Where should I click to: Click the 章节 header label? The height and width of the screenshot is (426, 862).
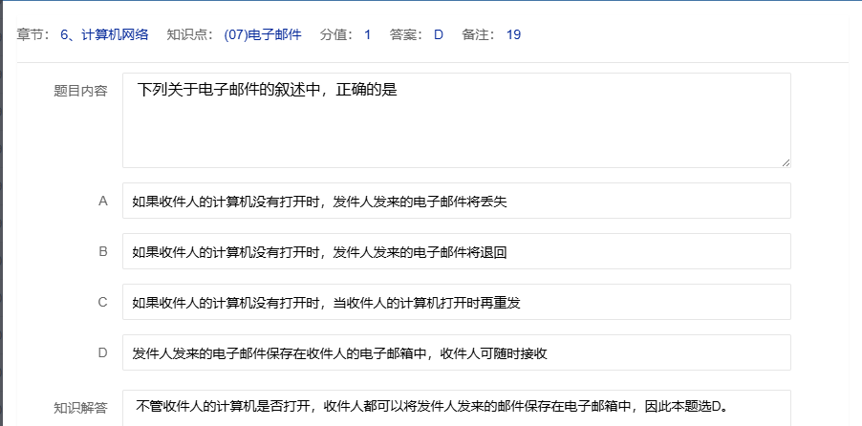[34, 35]
